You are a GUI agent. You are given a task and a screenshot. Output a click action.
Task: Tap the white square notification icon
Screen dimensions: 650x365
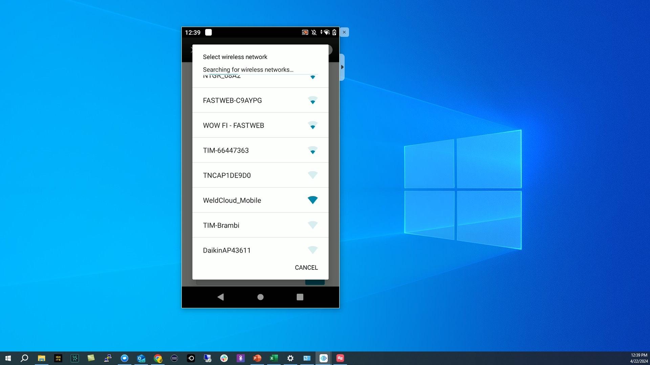pyautogui.click(x=209, y=32)
